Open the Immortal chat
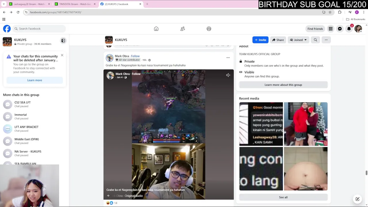 (x=34, y=116)
